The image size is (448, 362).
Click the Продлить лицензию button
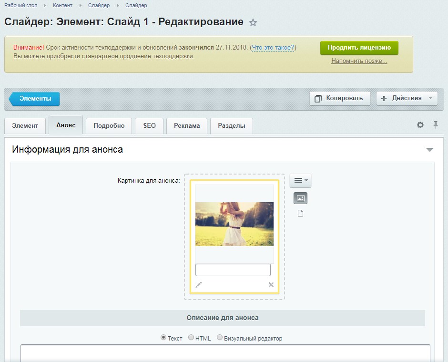click(x=359, y=48)
